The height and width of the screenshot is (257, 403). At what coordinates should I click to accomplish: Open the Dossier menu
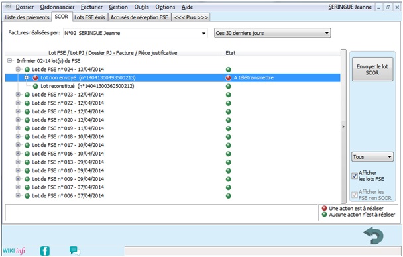[25, 7]
